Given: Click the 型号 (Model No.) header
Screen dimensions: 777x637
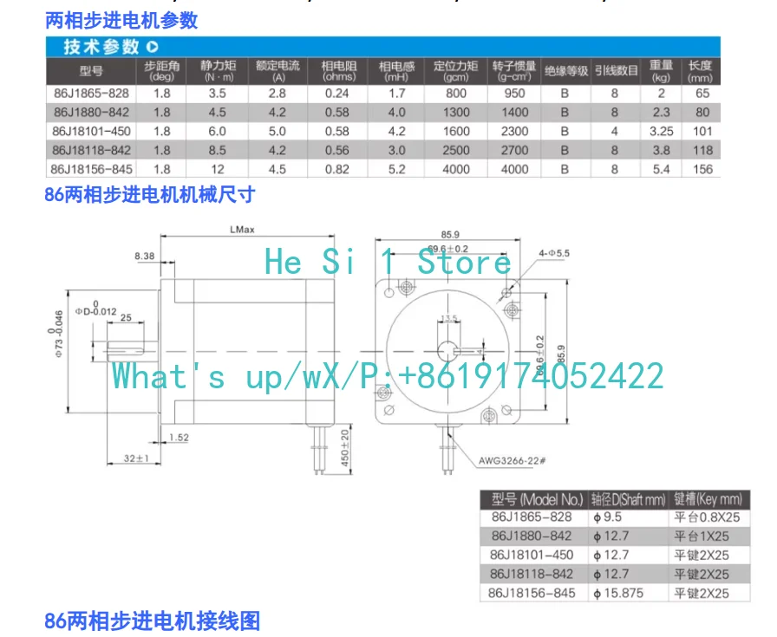Looking at the screenshot, I should pos(534,499).
